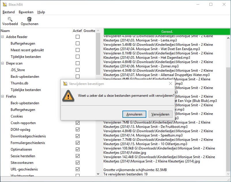231x182 pixels.
Task: Click the Naam column header
Action: (36, 31)
